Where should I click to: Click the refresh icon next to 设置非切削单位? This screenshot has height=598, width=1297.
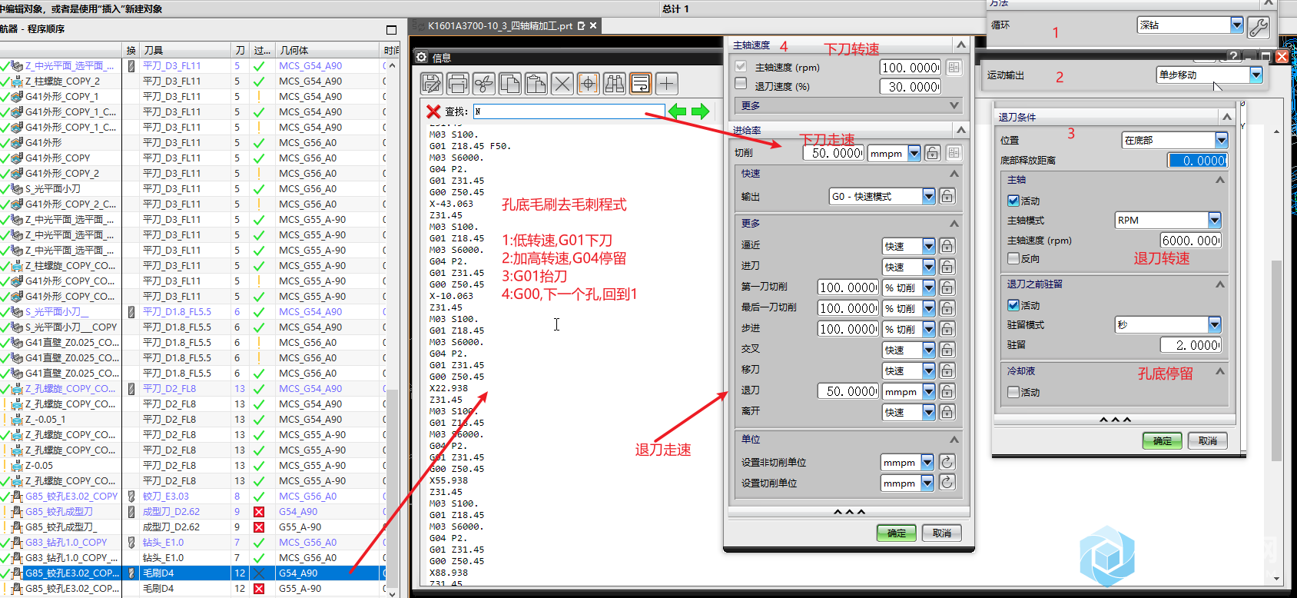947,462
